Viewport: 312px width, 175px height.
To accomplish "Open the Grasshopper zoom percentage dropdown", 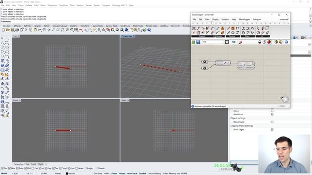I will (x=223, y=42).
